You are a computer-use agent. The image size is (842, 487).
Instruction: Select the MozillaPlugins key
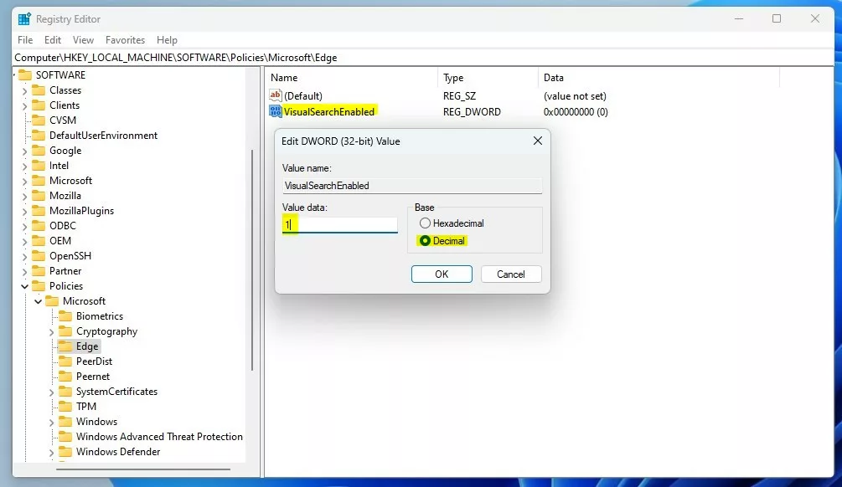click(81, 211)
